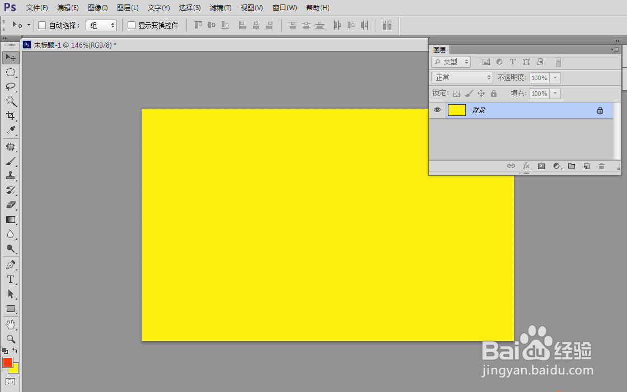
Task: Select the Crop tool
Action: click(11, 115)
